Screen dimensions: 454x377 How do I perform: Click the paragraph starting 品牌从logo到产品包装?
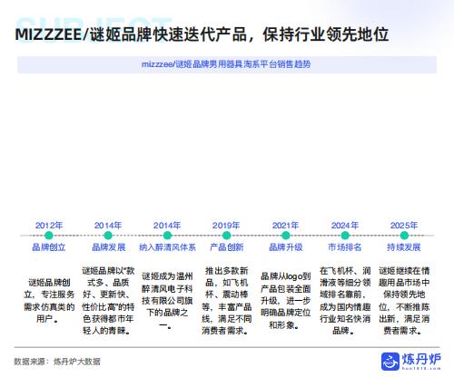(286, 301)
